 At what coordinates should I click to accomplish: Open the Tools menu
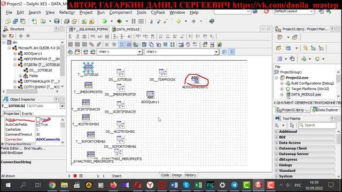click(141, 12)
